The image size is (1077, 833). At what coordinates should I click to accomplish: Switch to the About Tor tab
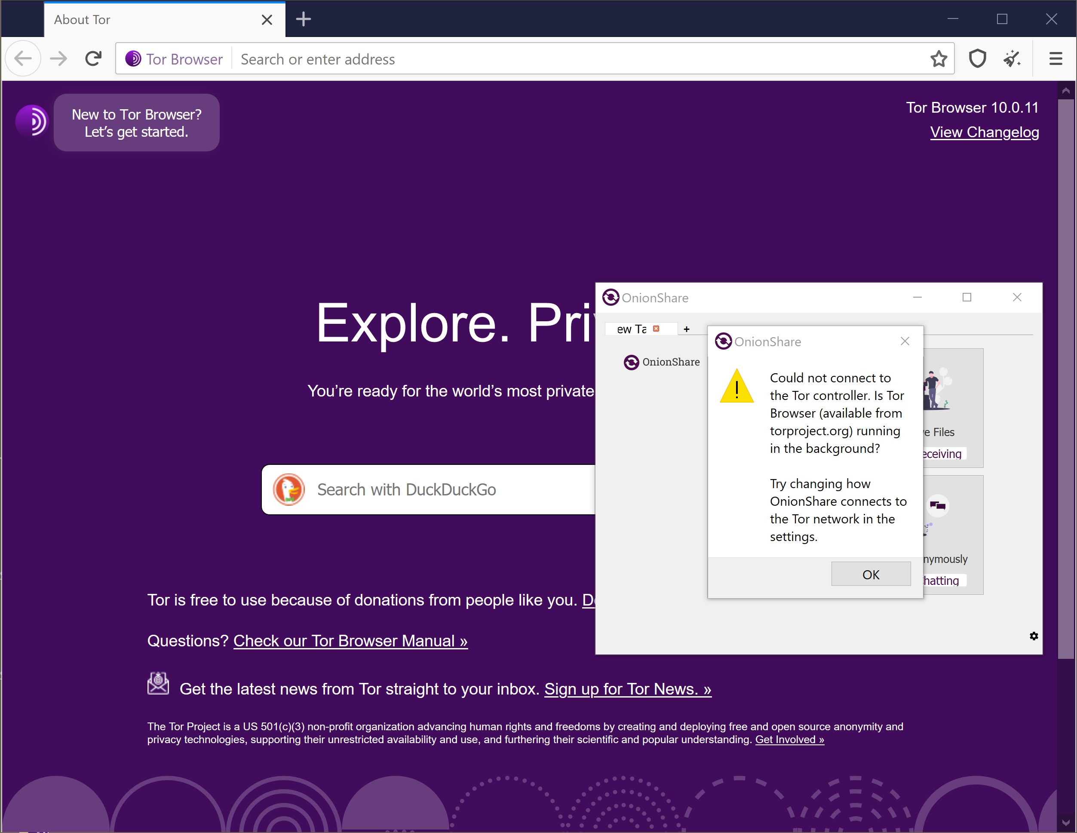[x=123, y=20]
